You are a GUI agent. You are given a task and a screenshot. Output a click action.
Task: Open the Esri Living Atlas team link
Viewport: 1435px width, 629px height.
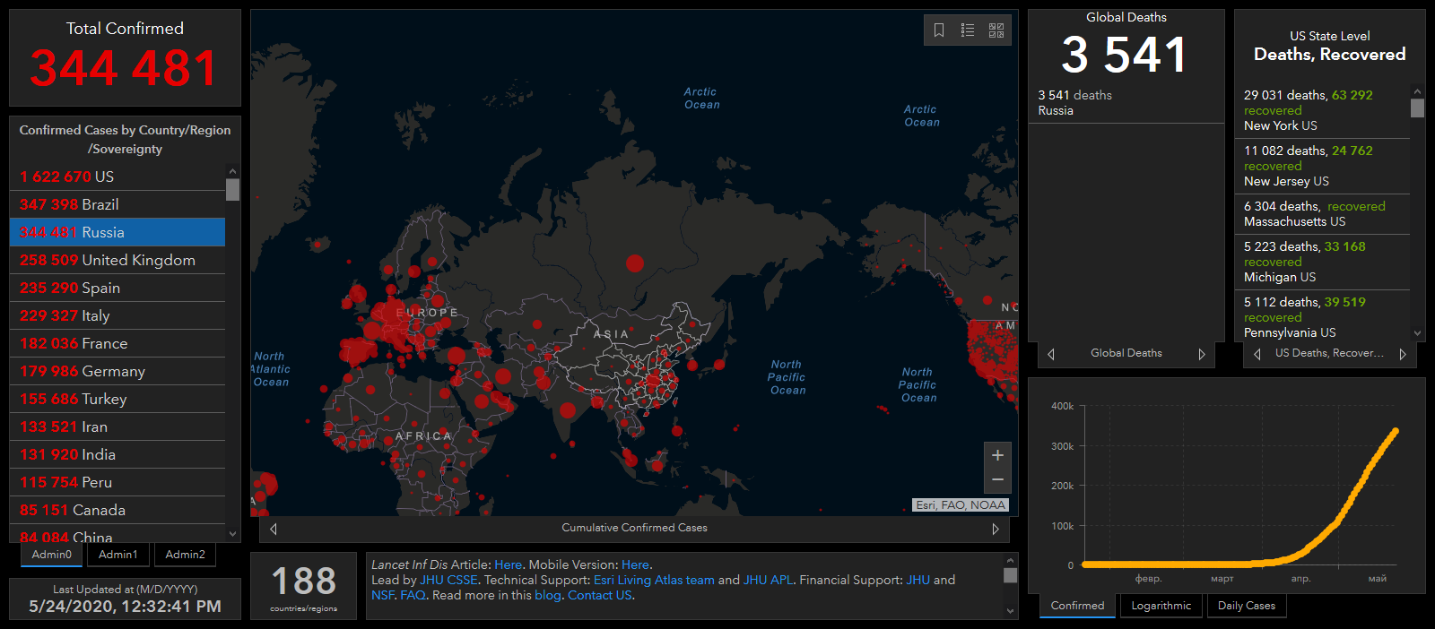[x=654, y=580]
